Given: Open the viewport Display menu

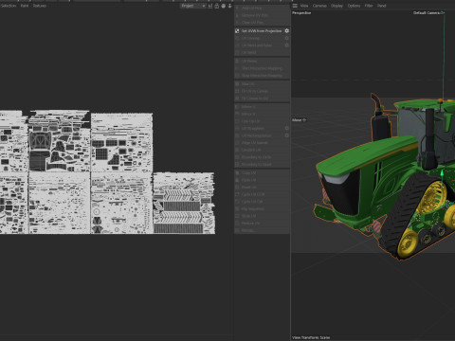Looking at the screenshot, I should click(337, 6).
